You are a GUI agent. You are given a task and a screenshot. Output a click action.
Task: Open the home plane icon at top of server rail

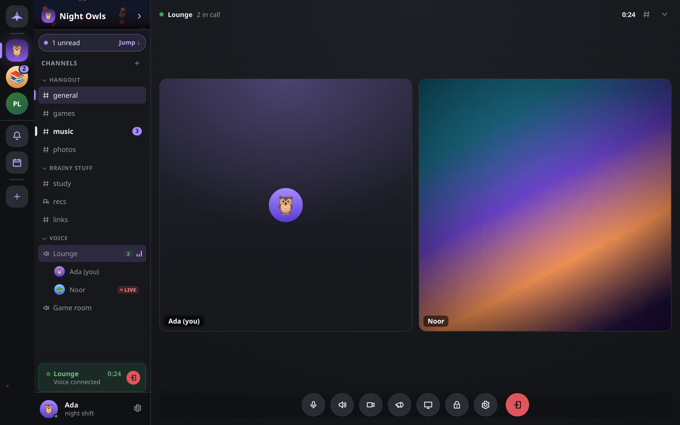click(x=17, y=16)
